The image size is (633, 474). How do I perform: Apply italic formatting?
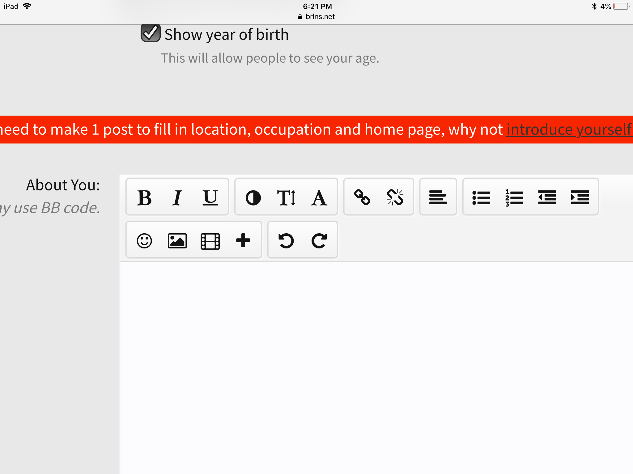pyautogui.click(x=177, y=197)
